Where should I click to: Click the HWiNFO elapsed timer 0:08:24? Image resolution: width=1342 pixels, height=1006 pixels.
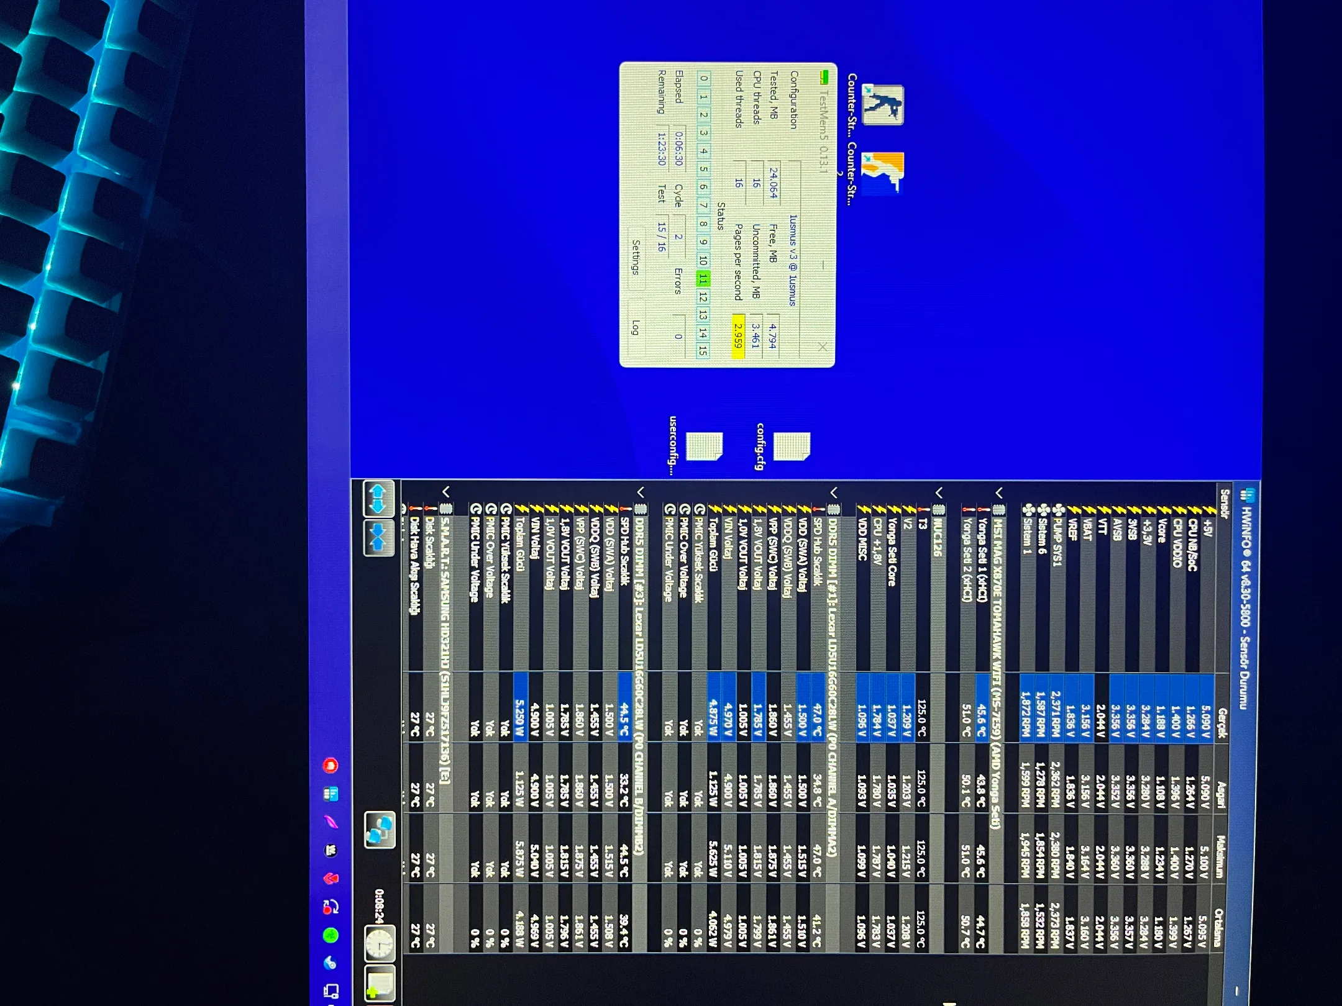[x=380, y=905]
